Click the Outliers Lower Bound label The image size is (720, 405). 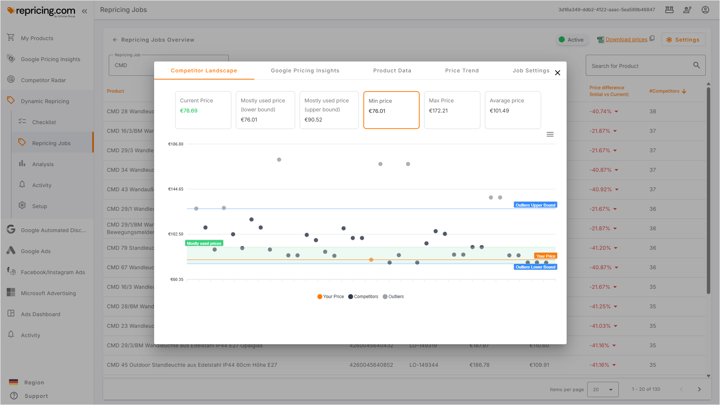pos(535,267)
